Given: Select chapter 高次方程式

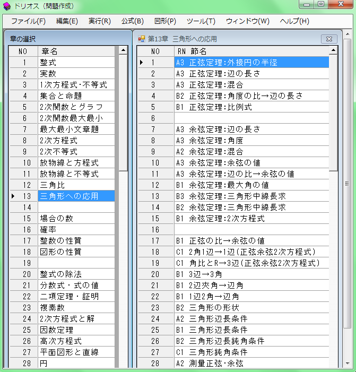Looking at the screenshot, I should [76, 341].
